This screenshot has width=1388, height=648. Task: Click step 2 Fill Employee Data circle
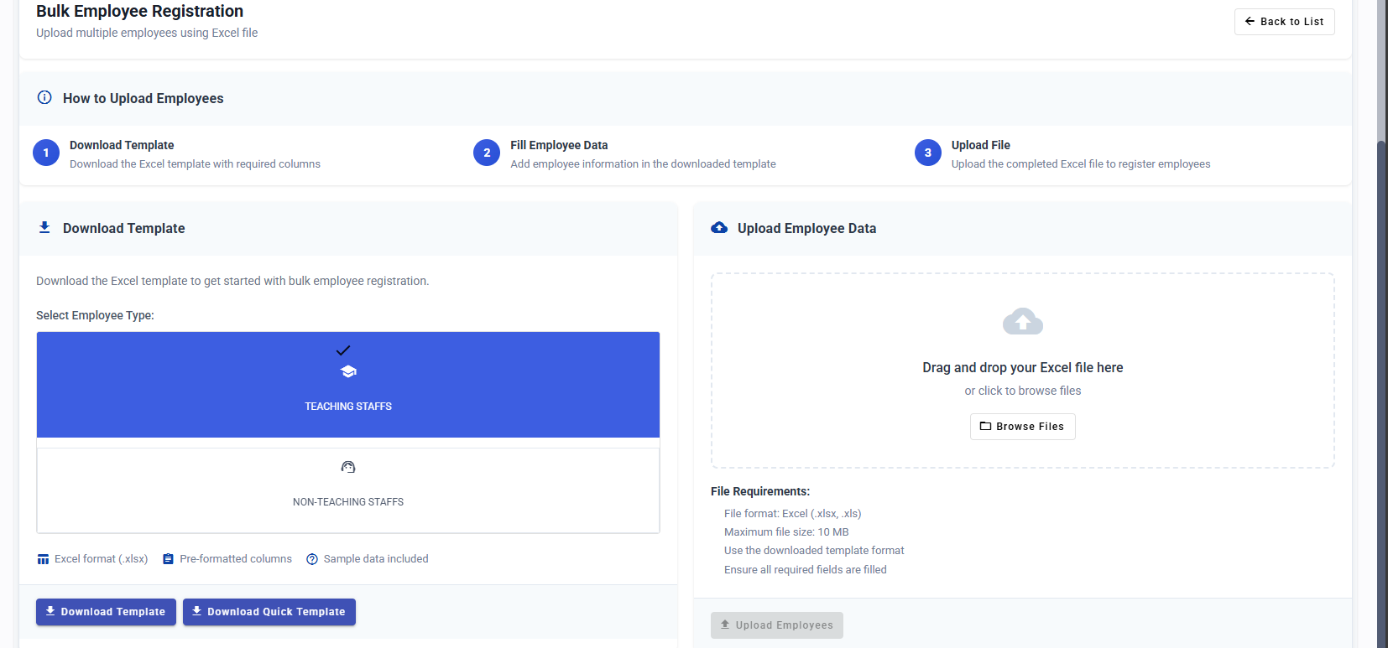pyautogui.click(x=487, y=153)
